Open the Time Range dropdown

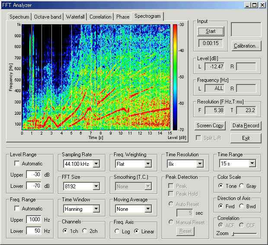[252, 163]
